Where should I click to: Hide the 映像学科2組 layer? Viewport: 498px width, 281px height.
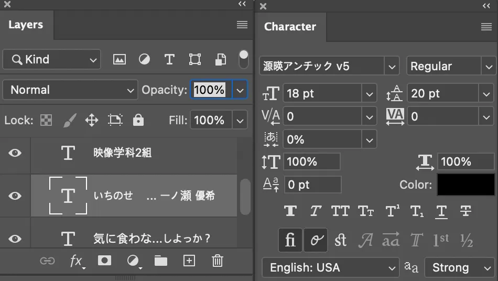(x=16, y=153)
